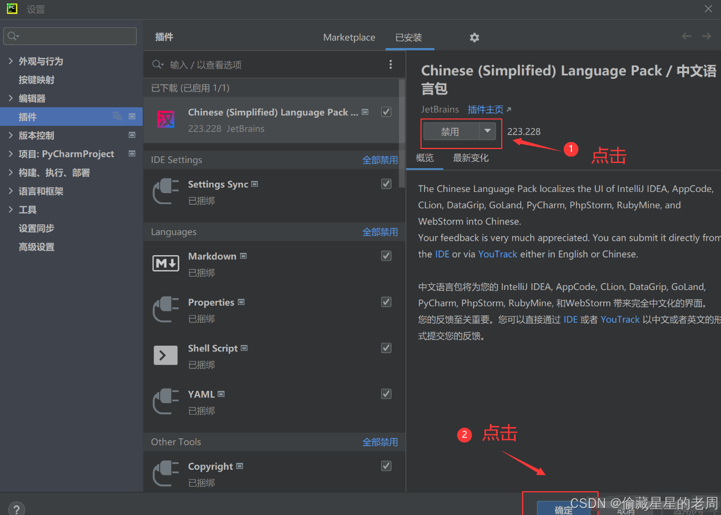The width and height of the screenshot is (721, 515).
Task: Navigate forward with the right arrow
Action: pos(706,37)
